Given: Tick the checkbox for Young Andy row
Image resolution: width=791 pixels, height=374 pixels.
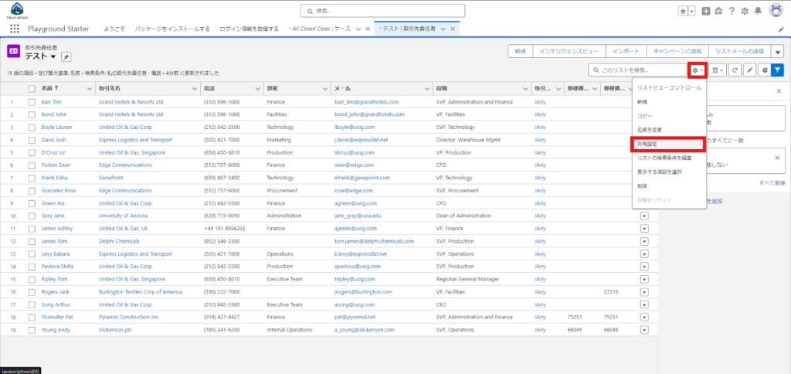Looking at the screenshot, I should 32,330.
